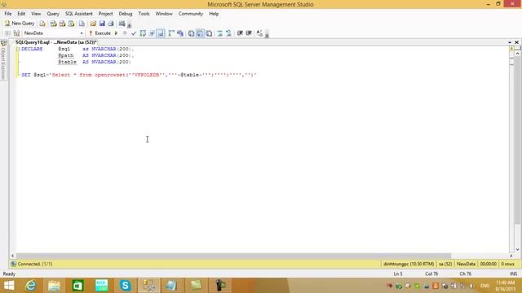Screen dimensions: 522x293
Task: Save the current query with the disk icon
Action: coord(102,24)
